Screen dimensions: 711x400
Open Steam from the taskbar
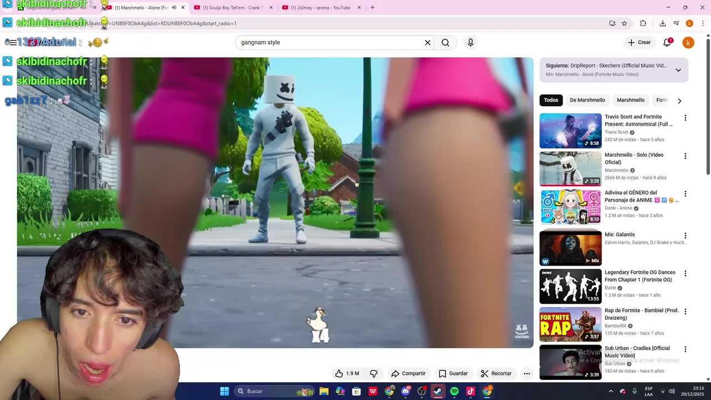point(438,391)
